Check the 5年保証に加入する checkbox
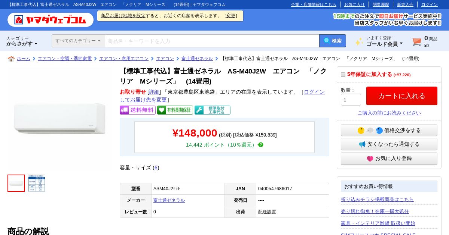Viewport: 449px width, 235px height. [x=343, y=75]
